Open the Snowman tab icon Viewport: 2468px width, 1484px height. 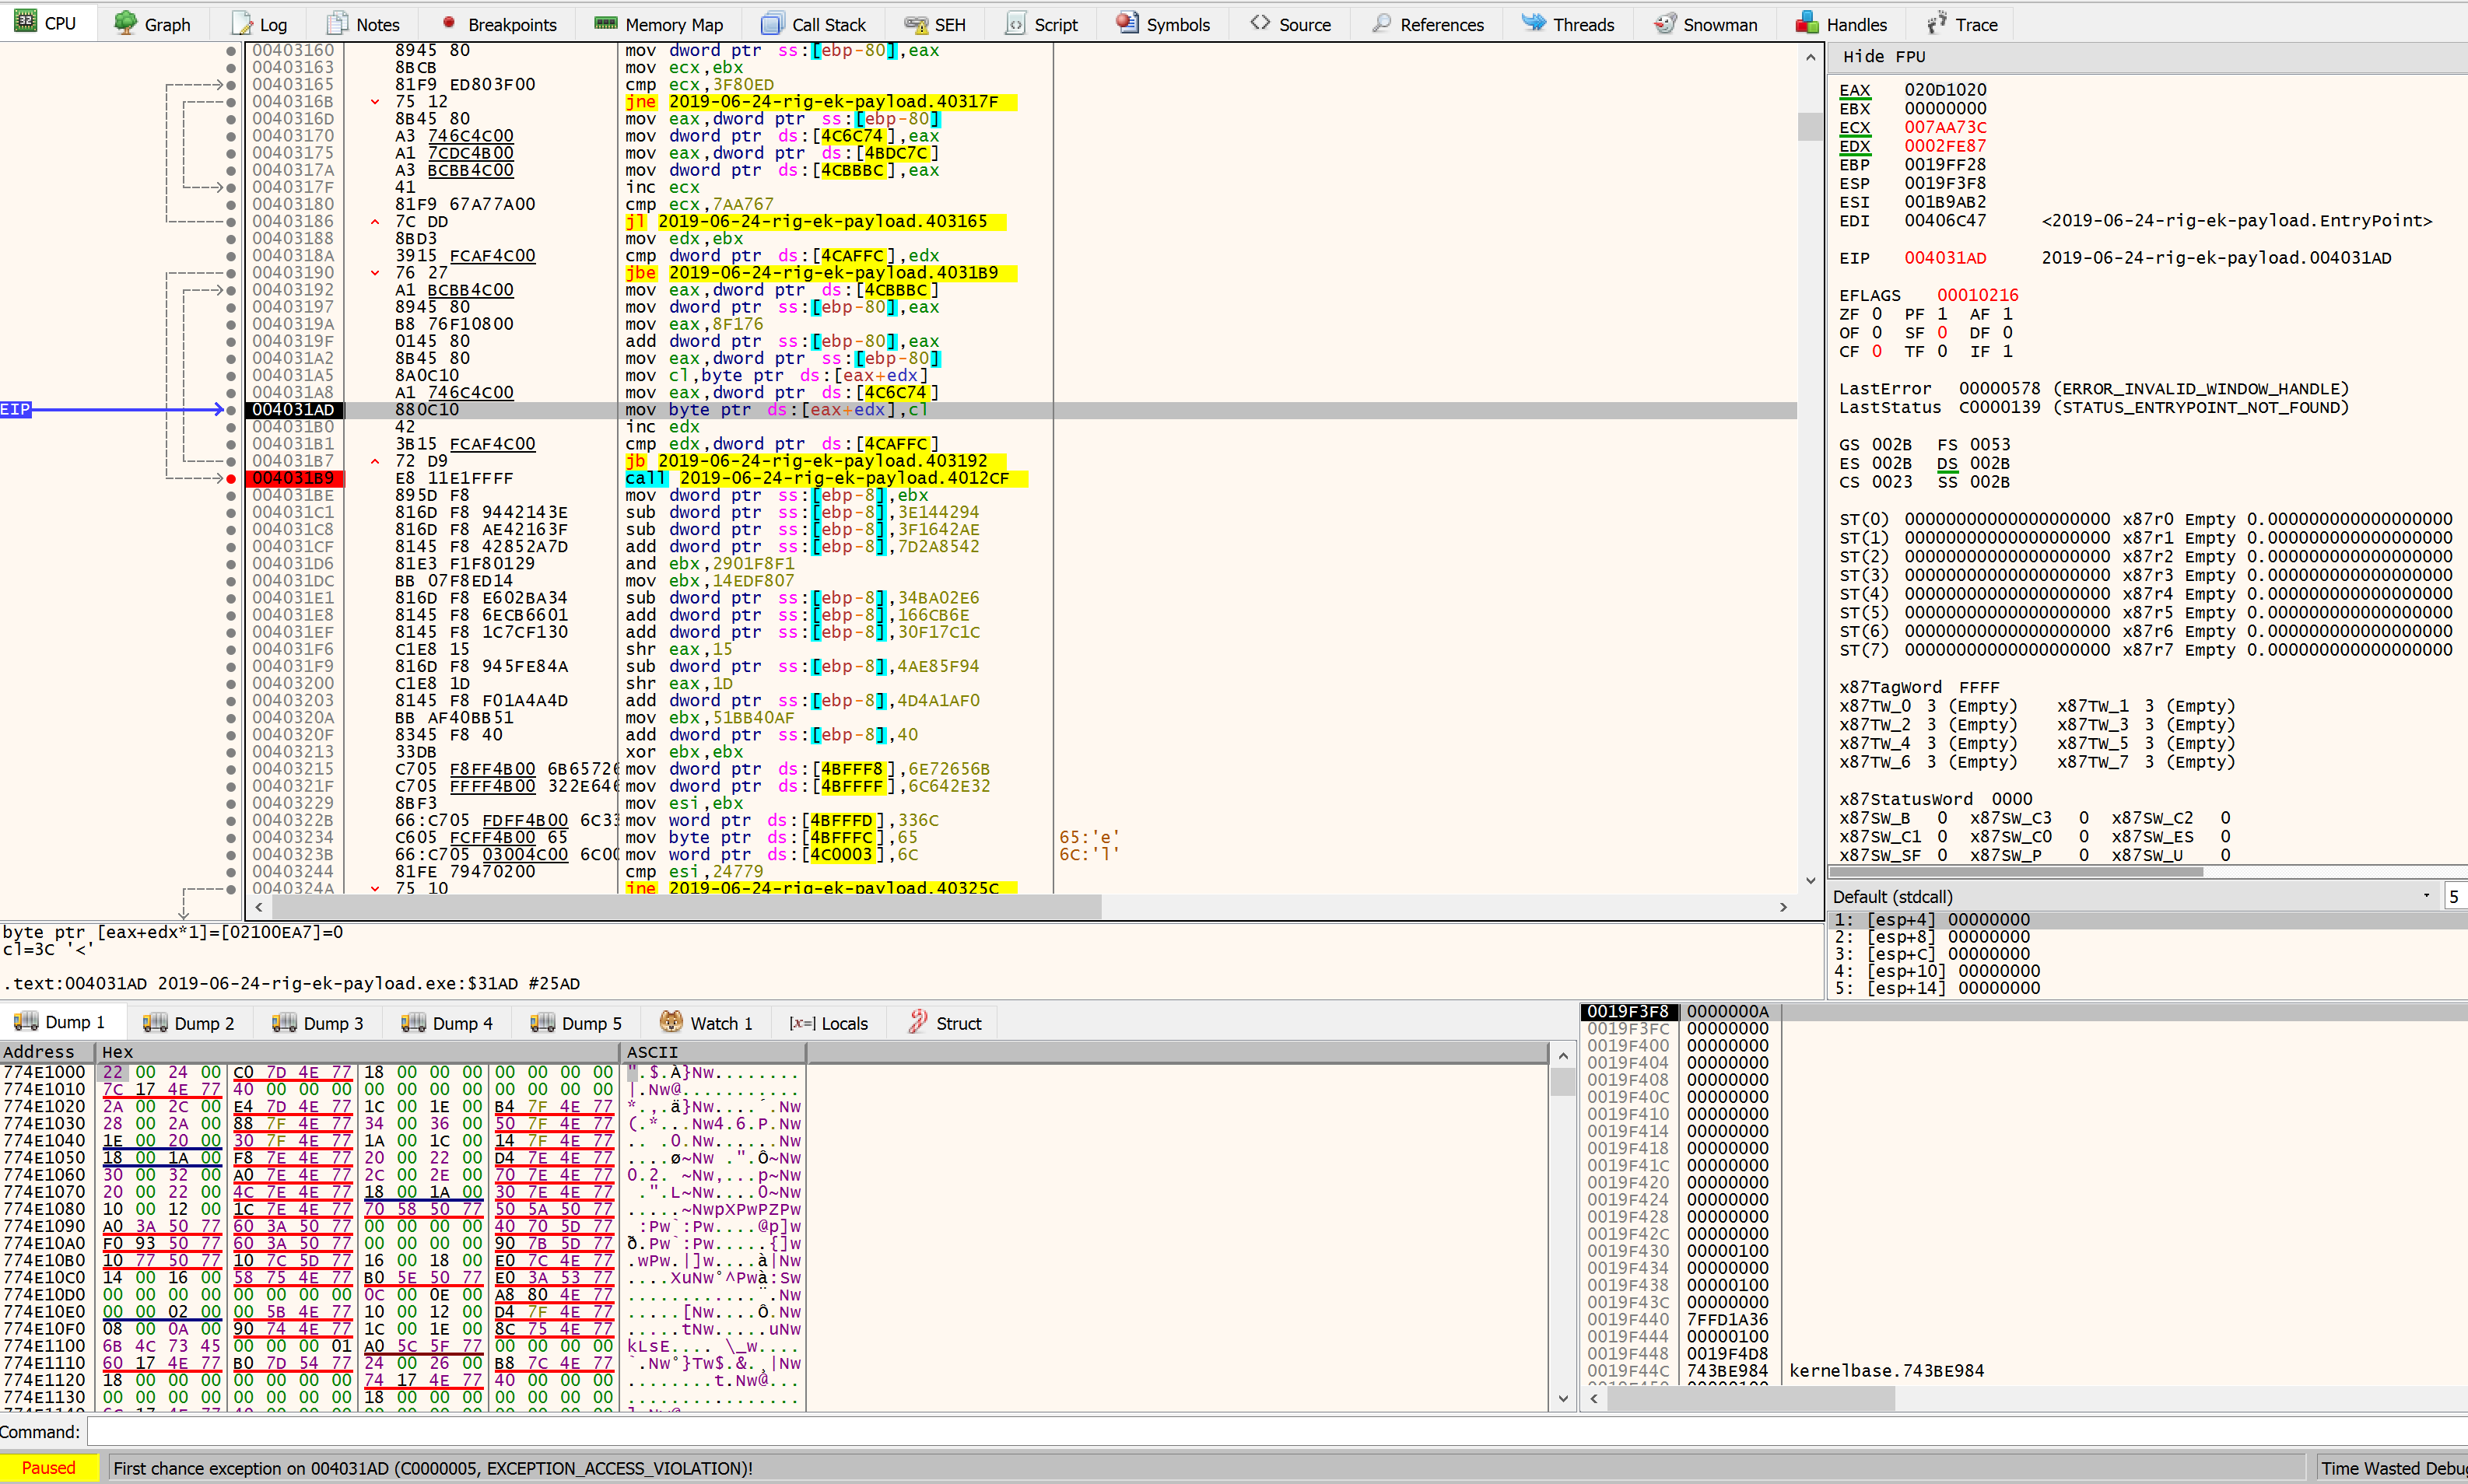coord(1665,23)
